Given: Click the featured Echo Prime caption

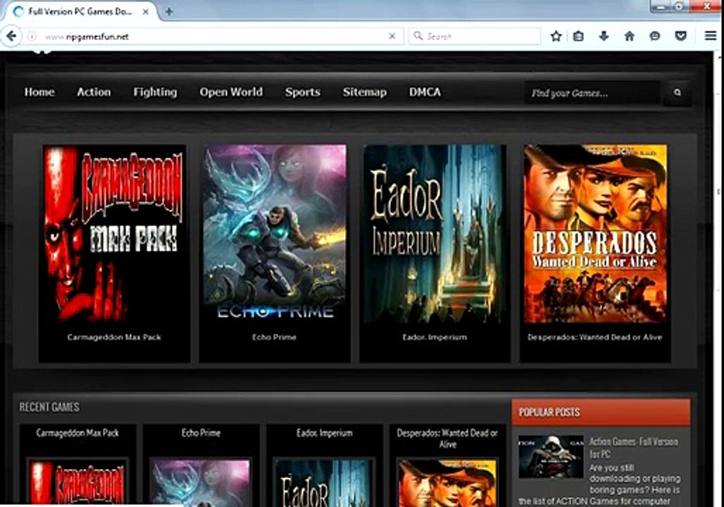Looking at the screenshot, I should tap(274, 337).
